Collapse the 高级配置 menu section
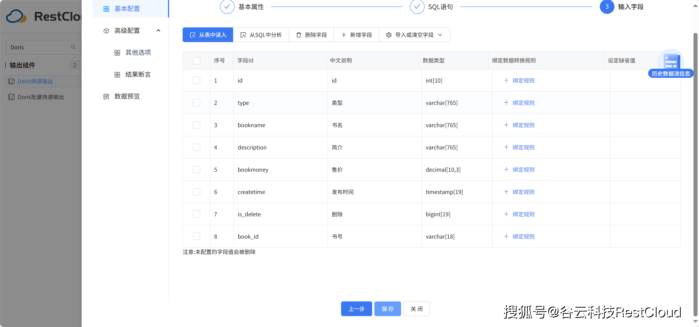Screen dimensions: 699x327 tap(158, 31)
